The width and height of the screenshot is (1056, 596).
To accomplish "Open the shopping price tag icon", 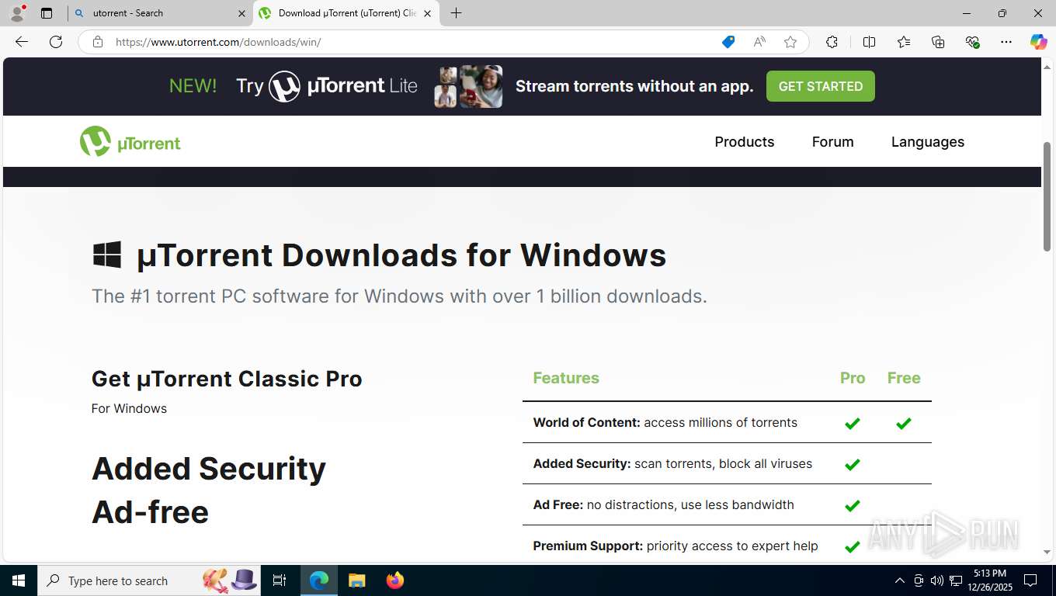I will click(x=728, y=42).
